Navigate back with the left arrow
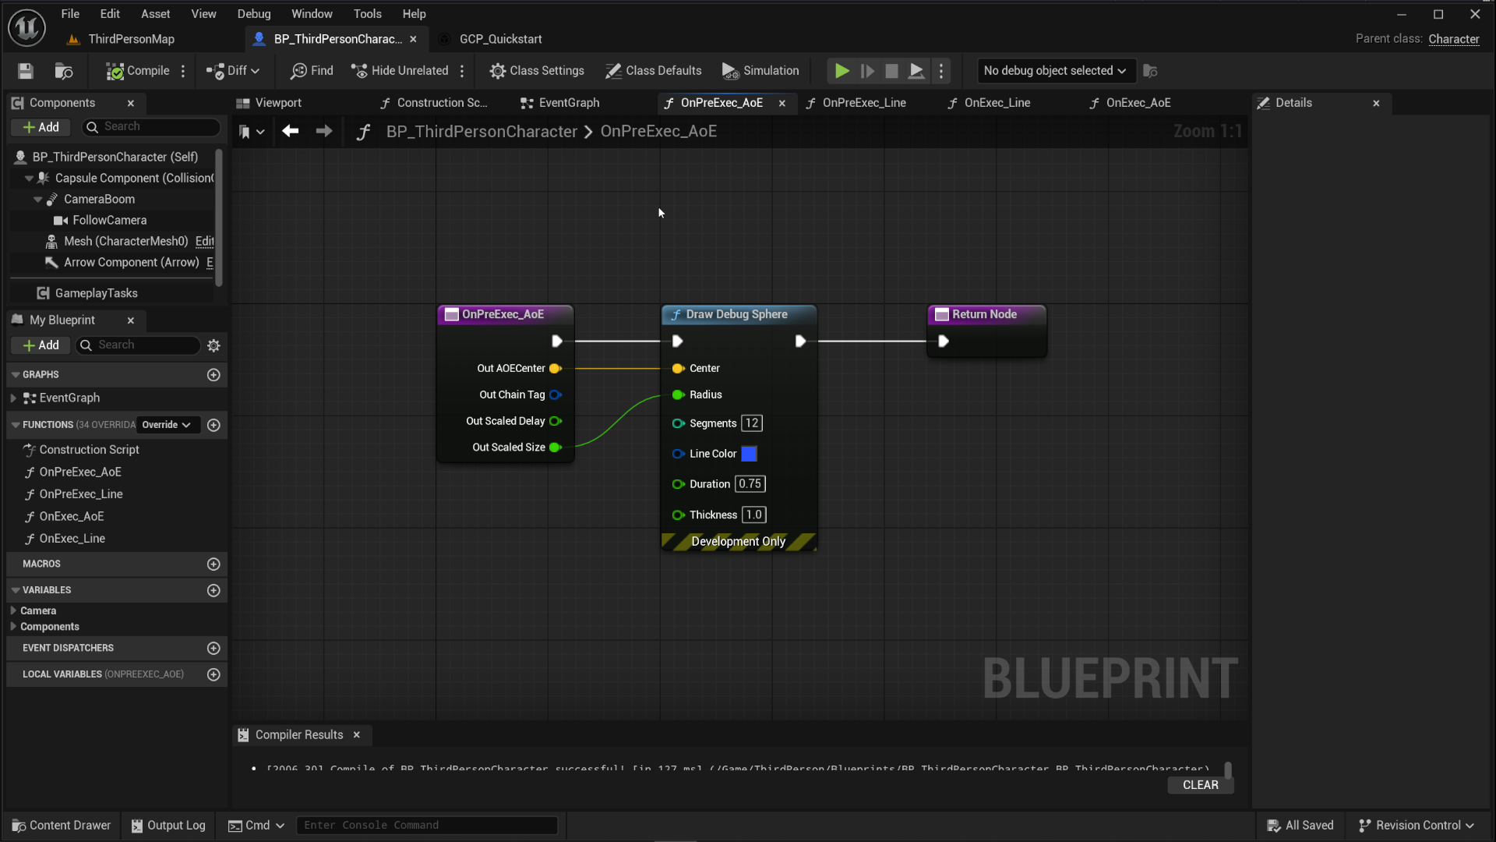1496x842 pixels. tap(291, 132)
